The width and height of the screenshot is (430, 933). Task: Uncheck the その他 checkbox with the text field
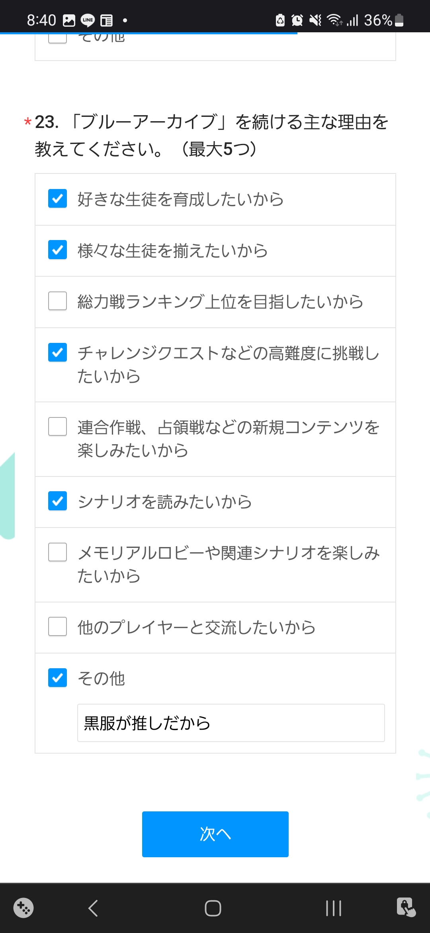pos(58,678)
